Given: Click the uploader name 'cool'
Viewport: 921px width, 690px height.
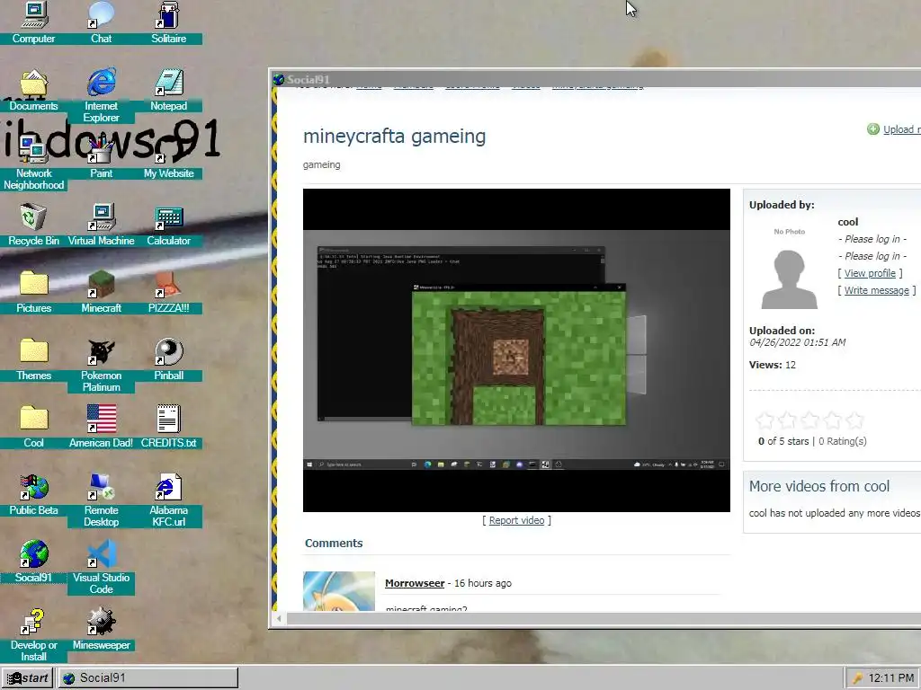Looking at the screenshot, I should (x=847, y=222).
